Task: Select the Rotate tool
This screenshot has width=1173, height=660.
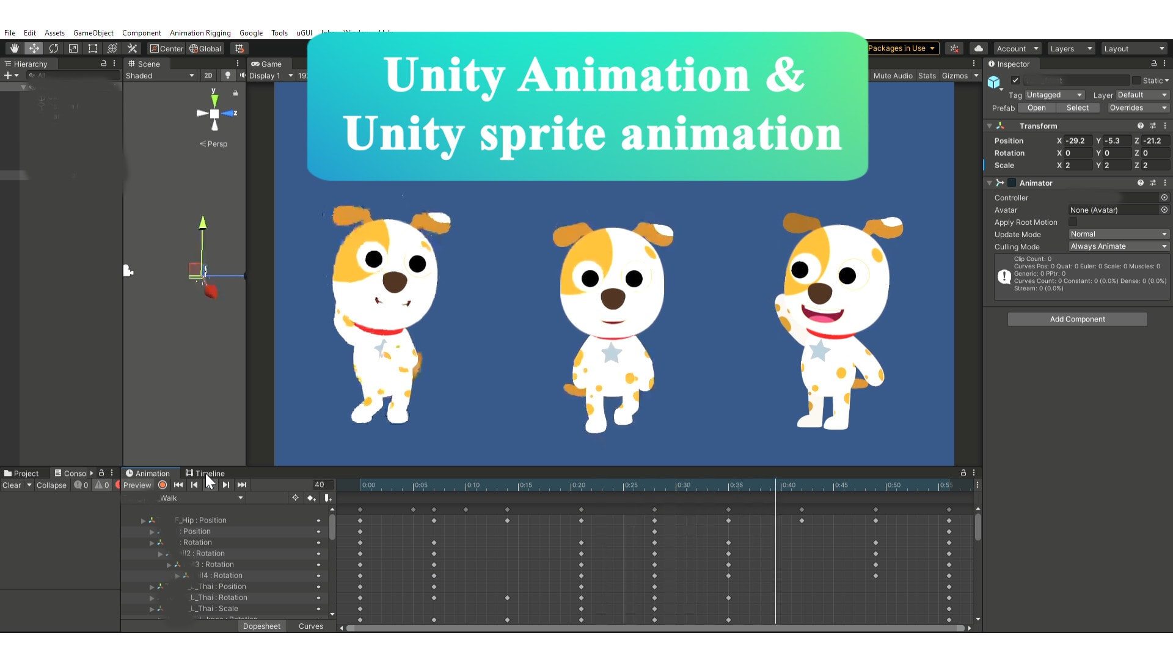Action: [54, 48]
